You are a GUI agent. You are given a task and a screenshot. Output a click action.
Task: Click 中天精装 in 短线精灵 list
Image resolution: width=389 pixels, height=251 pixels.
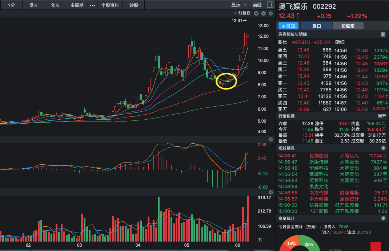pyautogui.click(x=319, y=199)
